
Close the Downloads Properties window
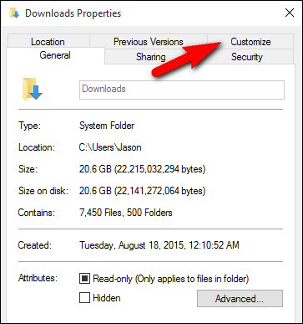tap(290, 13)
